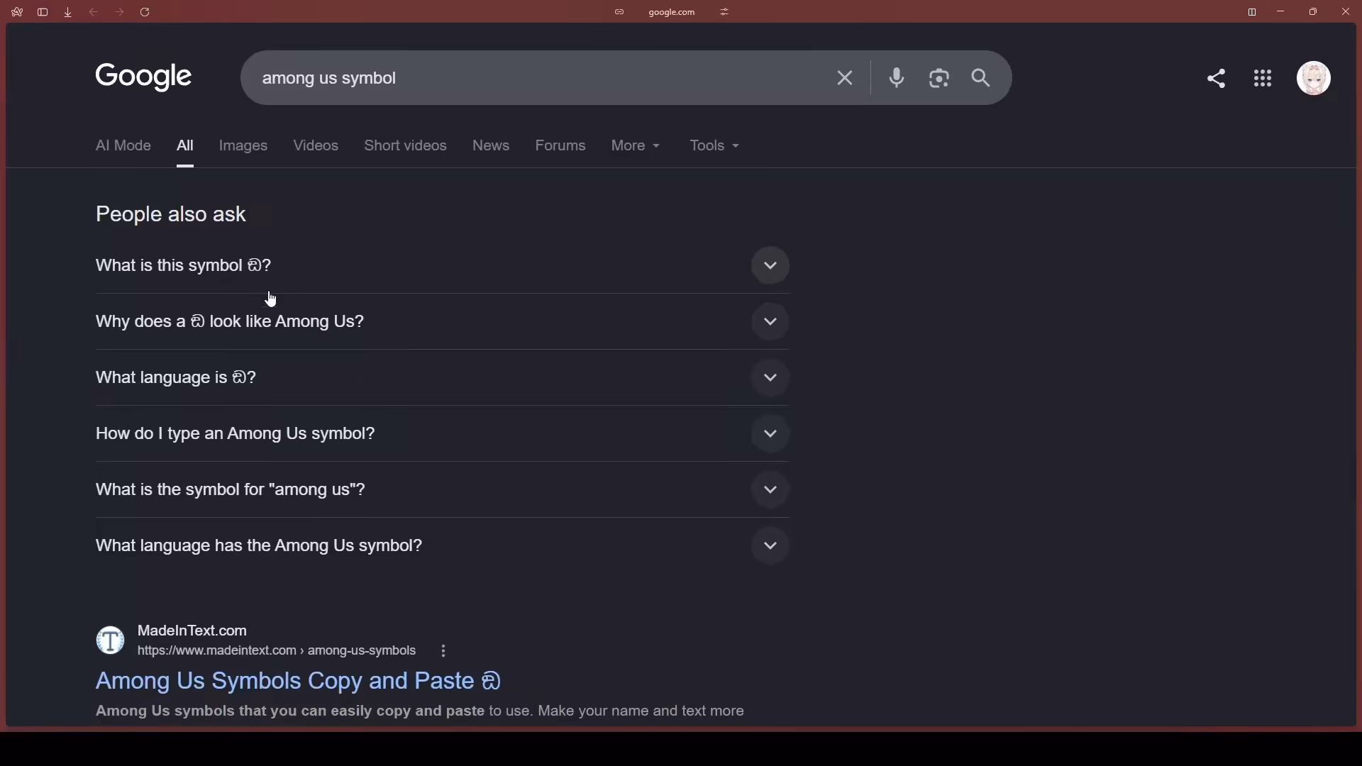Open the share icon

[1217, 78]
